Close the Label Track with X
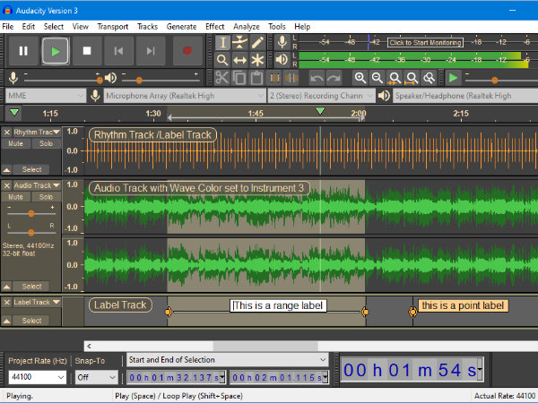 [6, 303]
